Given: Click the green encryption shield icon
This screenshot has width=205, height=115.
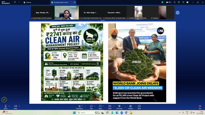Looking at the screenshot, I should click(162, 2).
